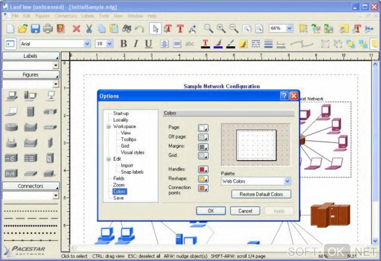
Task: Undo the last action
Action: (139, 29)
